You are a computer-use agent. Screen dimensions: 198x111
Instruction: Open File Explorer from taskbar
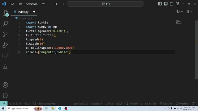point(53,108)
